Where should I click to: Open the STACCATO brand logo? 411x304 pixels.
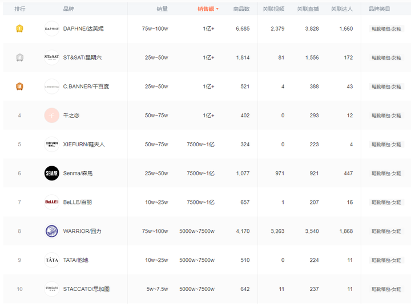(x=51, y=289)
